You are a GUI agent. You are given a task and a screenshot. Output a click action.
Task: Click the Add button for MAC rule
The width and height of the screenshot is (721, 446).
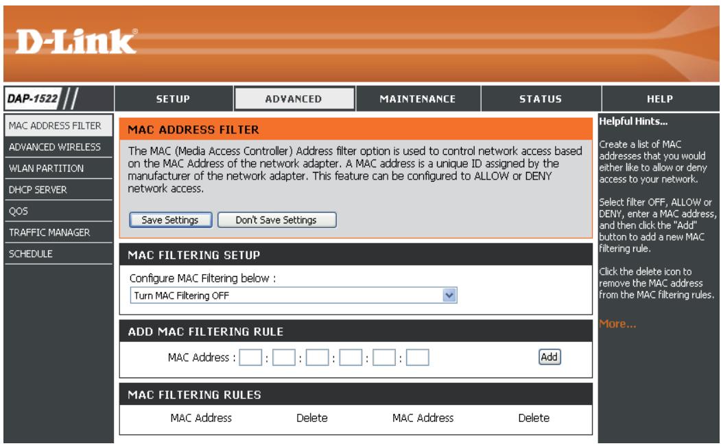pyautogui.click(x=549, y=357)
